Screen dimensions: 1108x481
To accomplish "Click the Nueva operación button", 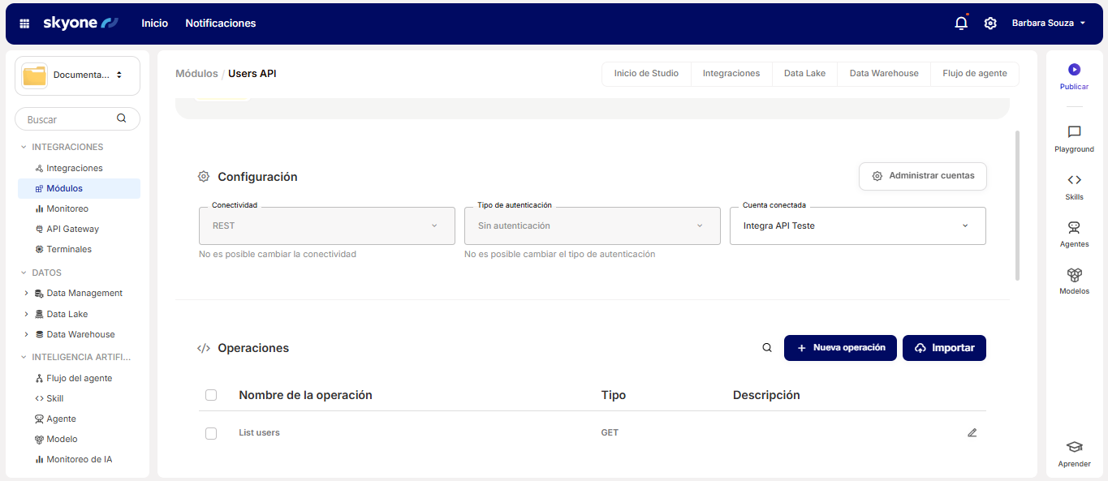I will tap(840, 348).
